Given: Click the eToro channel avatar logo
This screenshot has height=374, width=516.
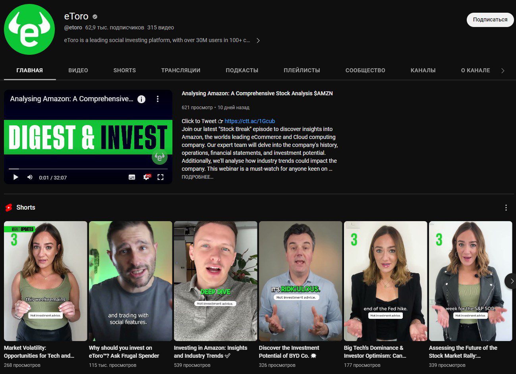Looking at the screenshot, I should point(29,29).
